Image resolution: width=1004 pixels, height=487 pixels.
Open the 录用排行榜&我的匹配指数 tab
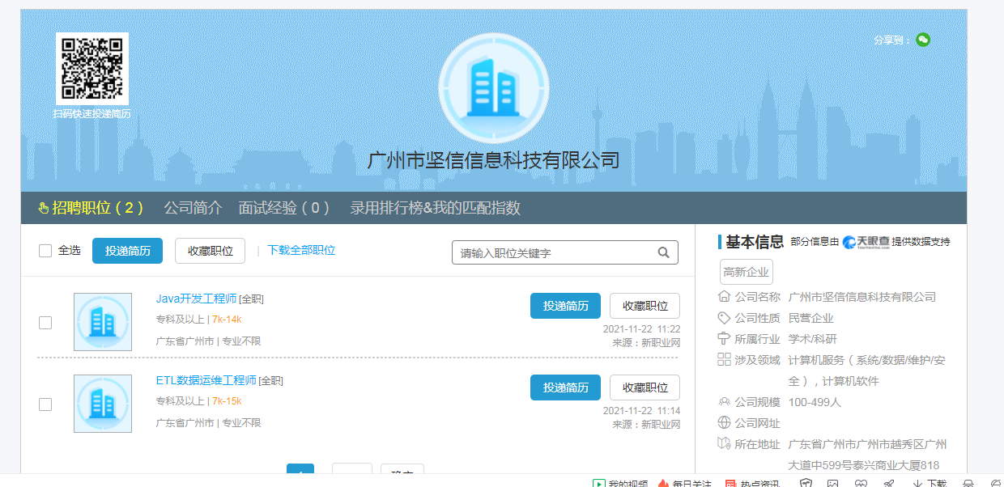click(435, 208)
